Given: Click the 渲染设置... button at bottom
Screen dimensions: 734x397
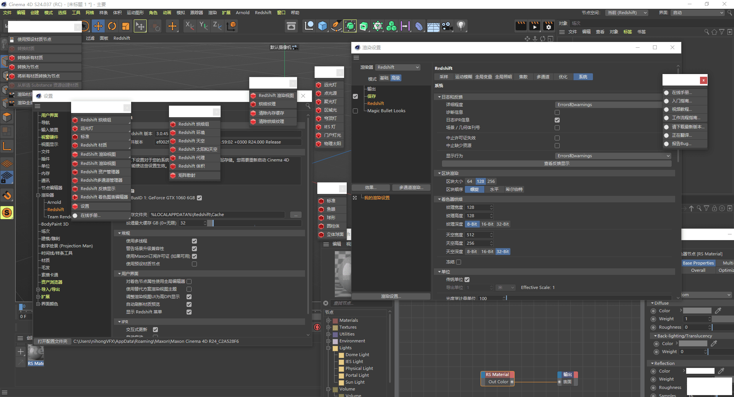Looking at the screenshot, I should coord(391,296).
